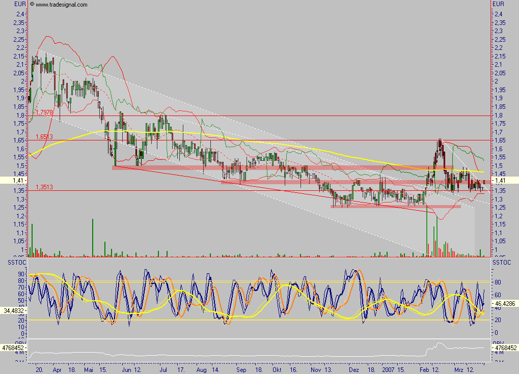
Task: Click the EUR label on right axis
Action: click(499, 4)
